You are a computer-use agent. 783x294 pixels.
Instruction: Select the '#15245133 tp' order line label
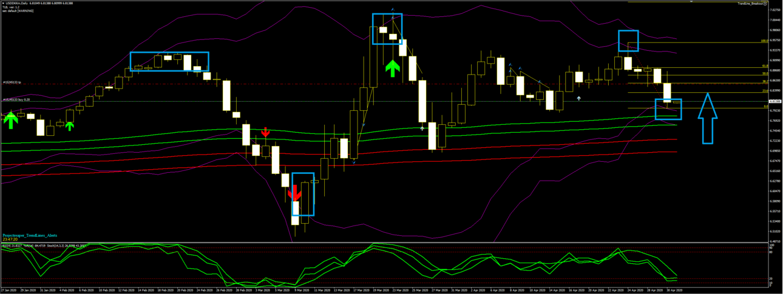pos(12,82)
